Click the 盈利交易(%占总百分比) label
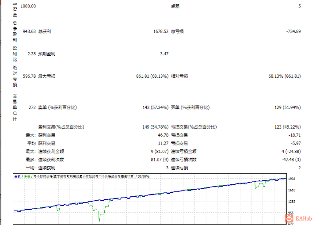Viewport: 316px width, 225px height. tap(61, 127)
